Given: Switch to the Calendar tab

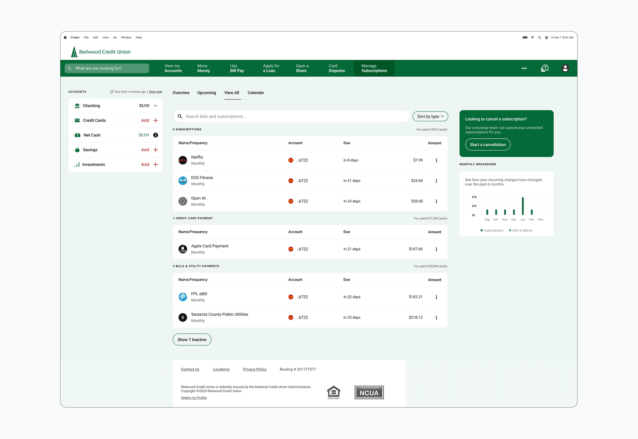Looking at the screenshot, I should pos(256,93).
